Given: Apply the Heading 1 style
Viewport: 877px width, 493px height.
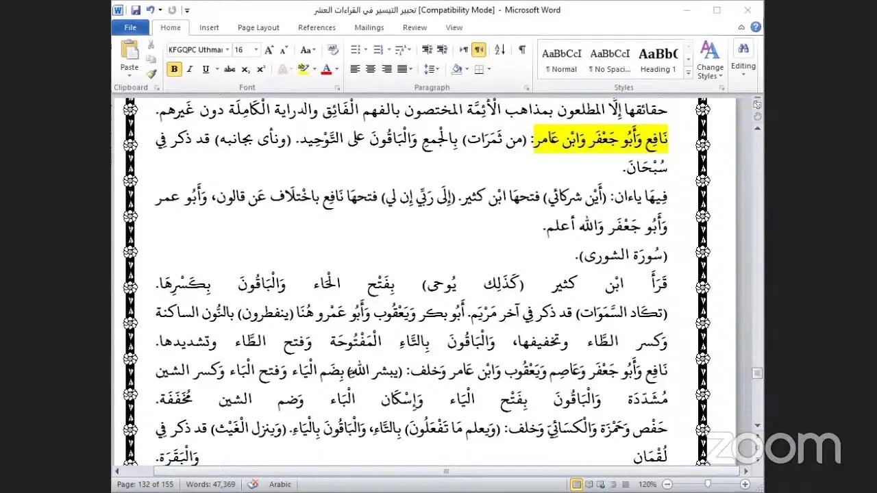Looking at the screenshot, I should (658, 60).
